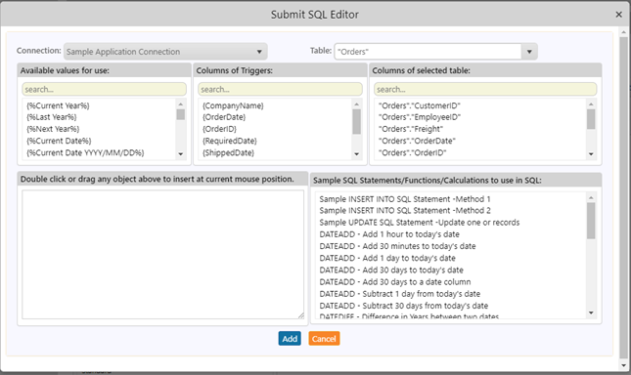Click selected table columns scroll up arrow
Viewport: 631px width, 375px height.
[x=591, y=104]
